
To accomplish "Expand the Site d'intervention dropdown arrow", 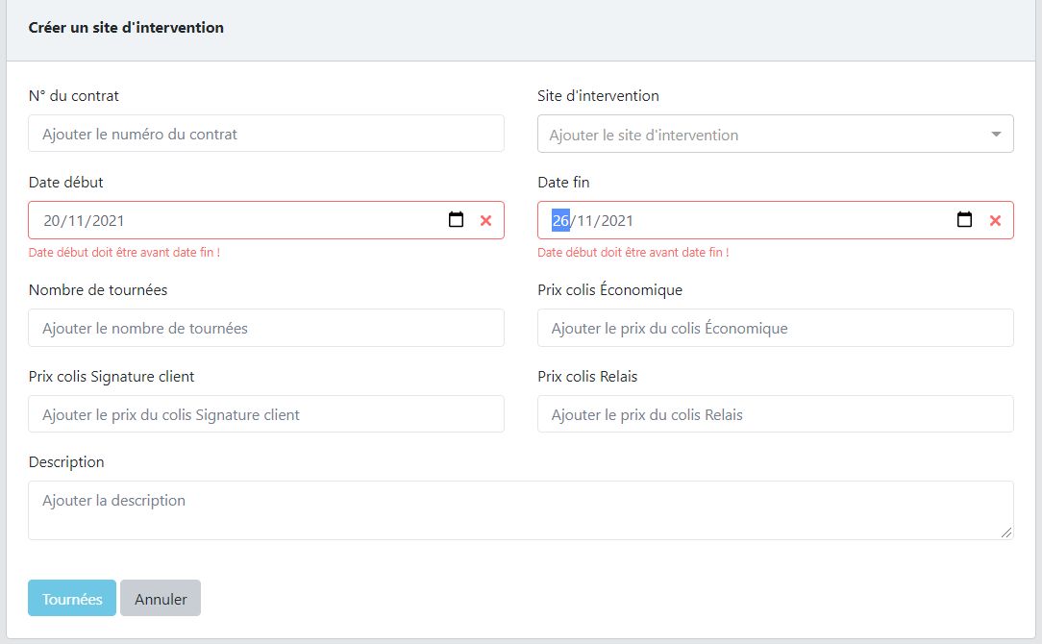I will [996, 135].
